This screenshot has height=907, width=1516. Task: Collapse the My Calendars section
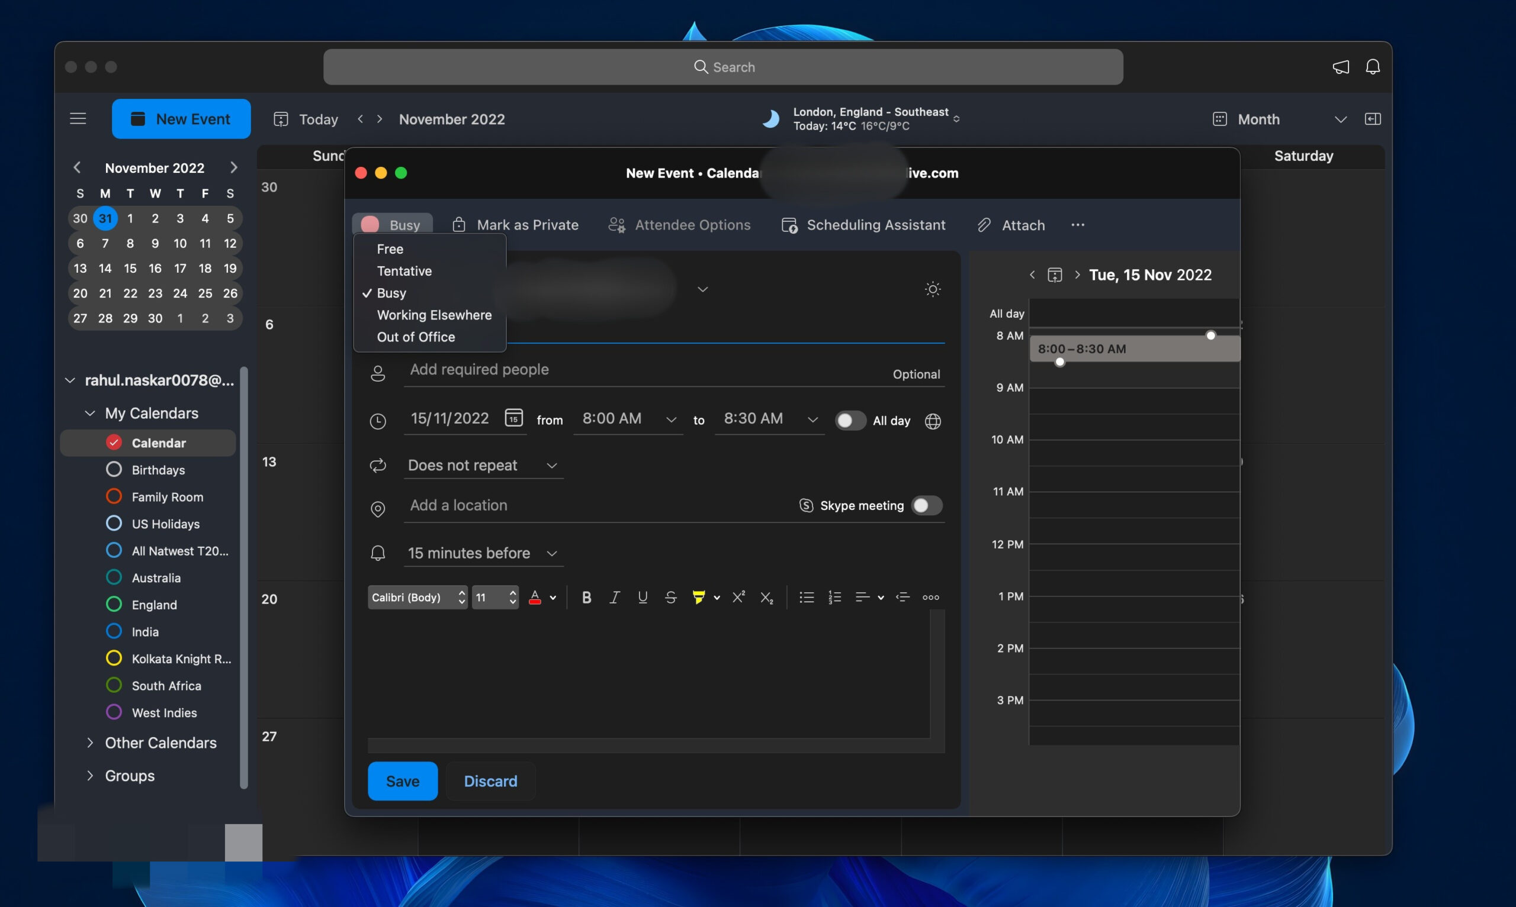[x=90, y=413]
